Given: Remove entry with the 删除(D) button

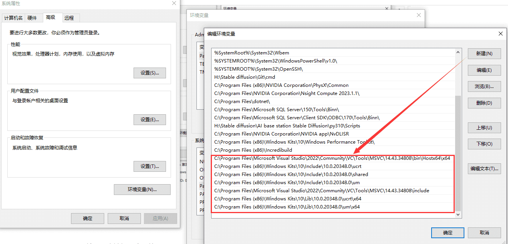Looking at the screenshot, I should 484,103.
